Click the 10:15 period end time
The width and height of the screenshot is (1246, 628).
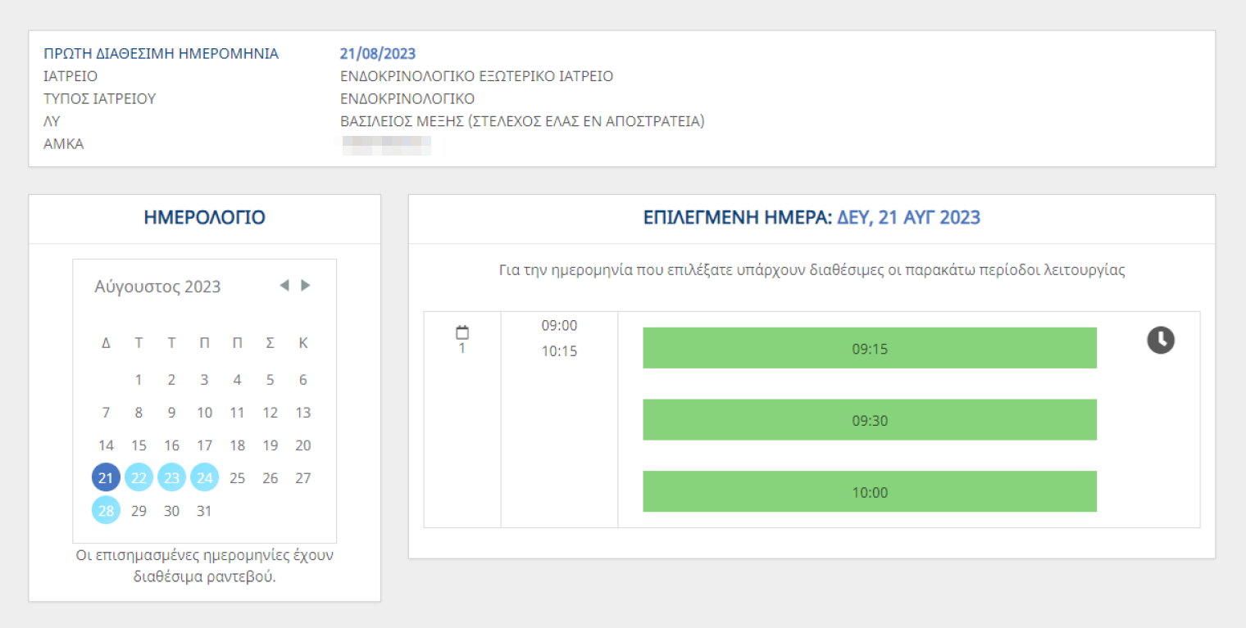pos(559,351)
